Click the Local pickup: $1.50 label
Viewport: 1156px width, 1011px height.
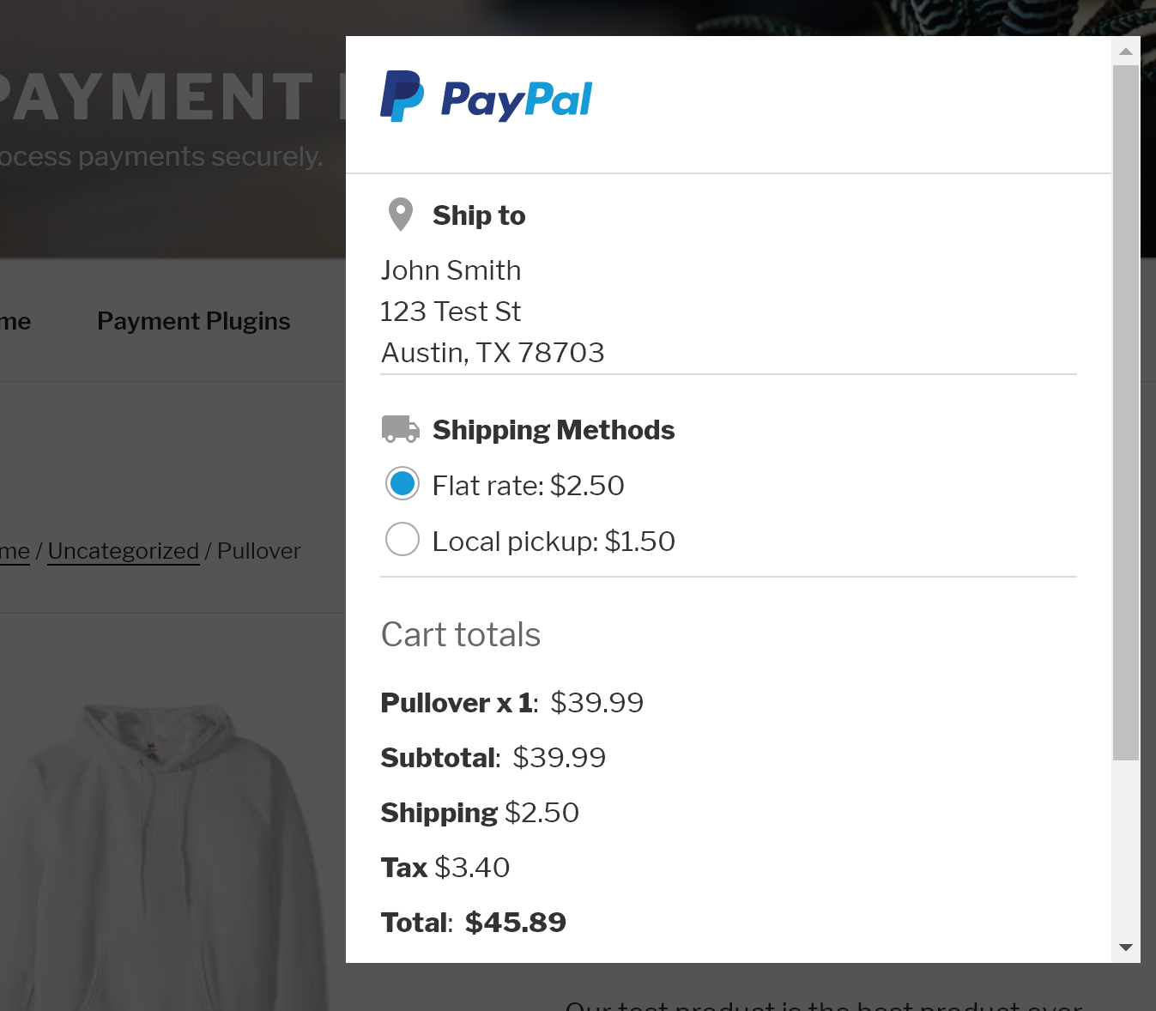554,542
